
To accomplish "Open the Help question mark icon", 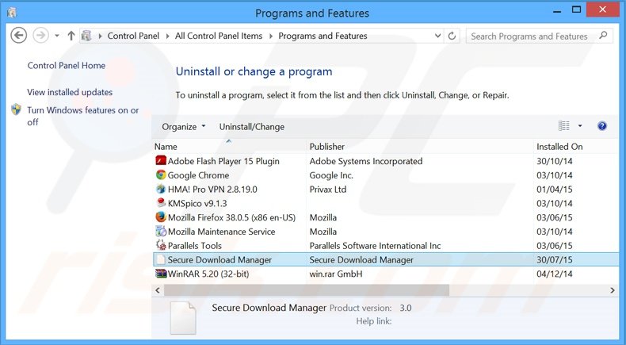I will click(602, 126).
